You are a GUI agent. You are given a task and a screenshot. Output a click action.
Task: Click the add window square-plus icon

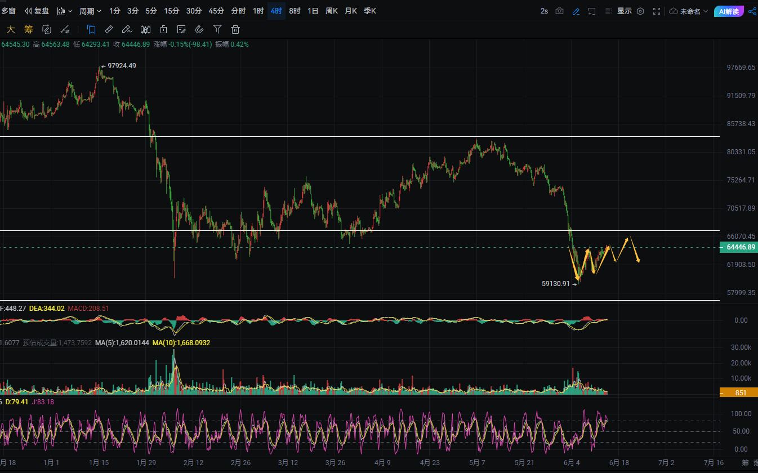click(592, 11)
